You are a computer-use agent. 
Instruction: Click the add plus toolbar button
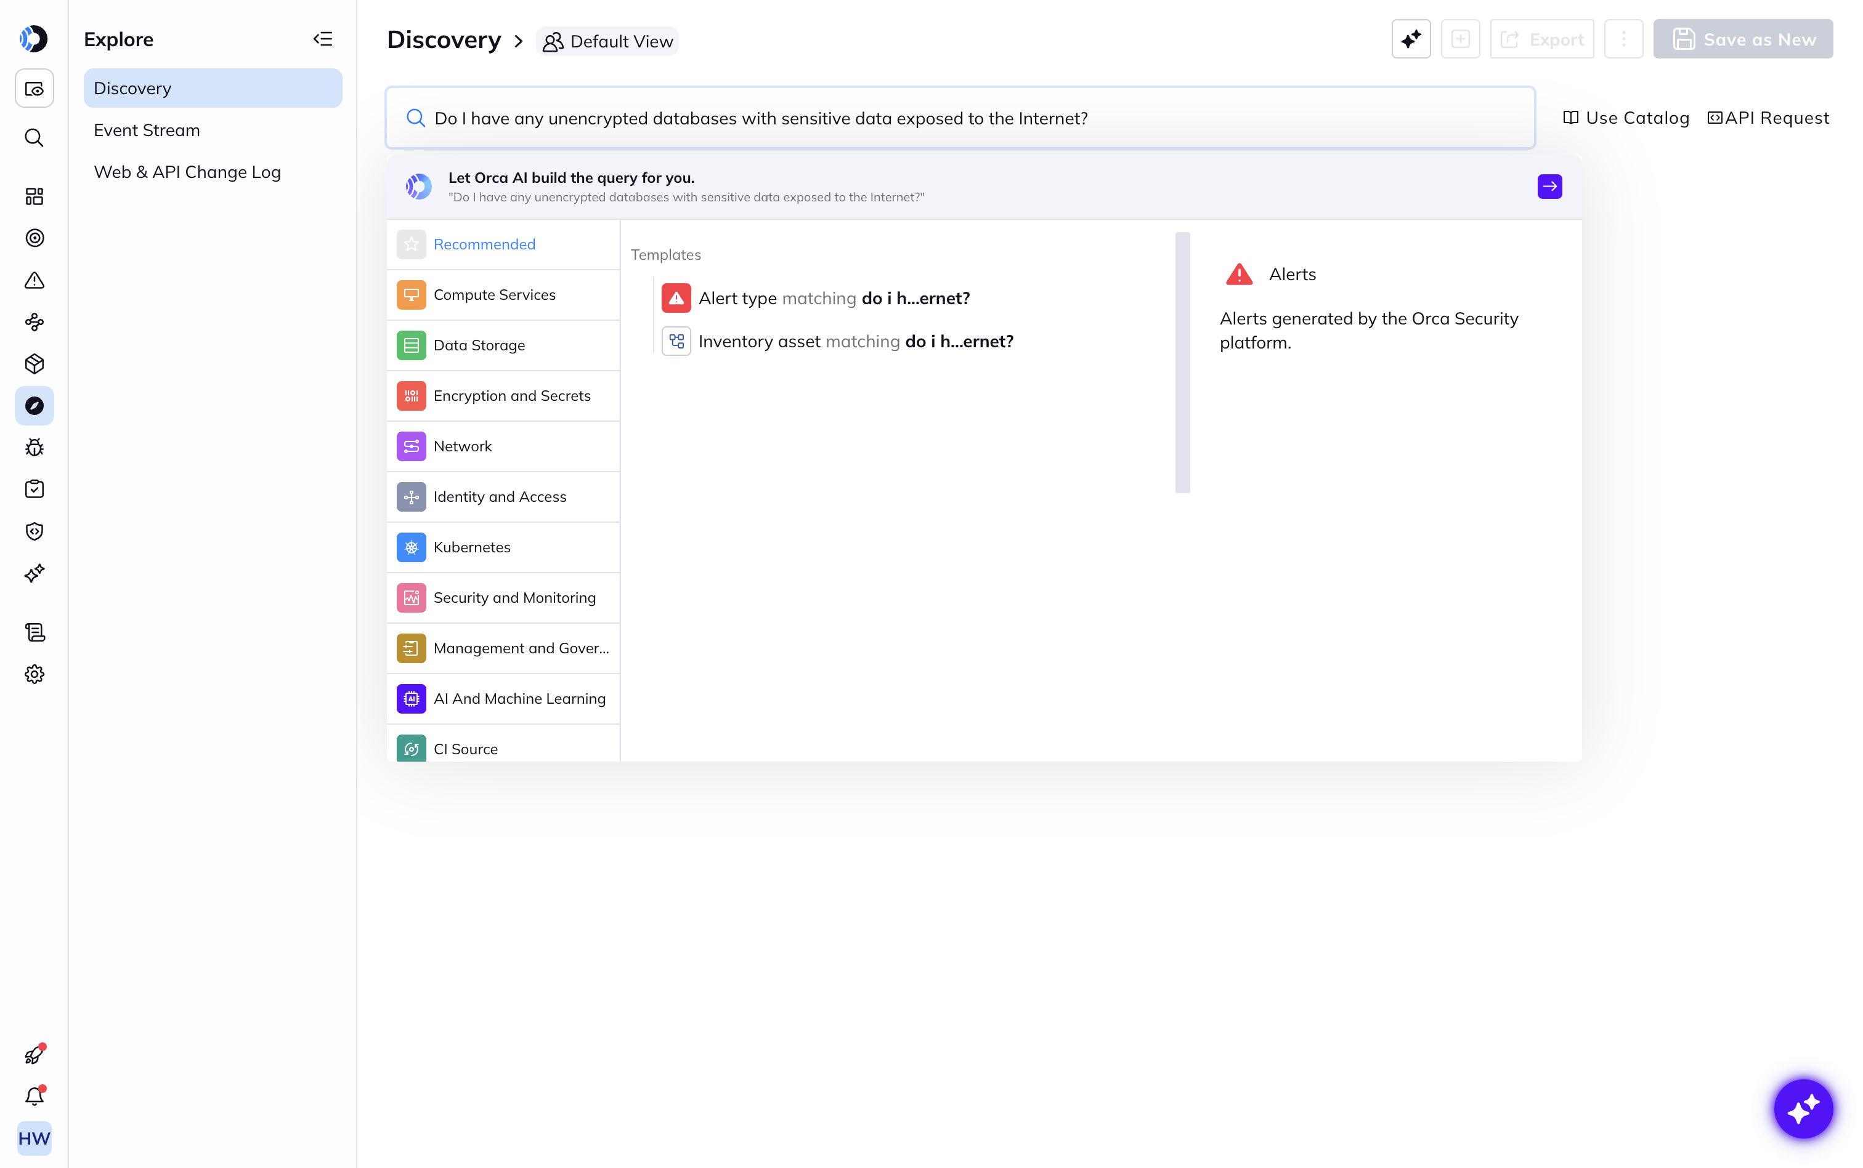tap(1459, 39)
